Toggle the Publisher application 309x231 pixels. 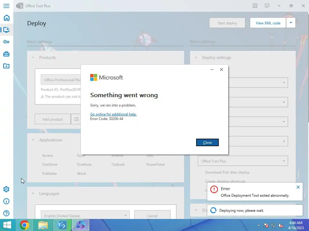49,174
